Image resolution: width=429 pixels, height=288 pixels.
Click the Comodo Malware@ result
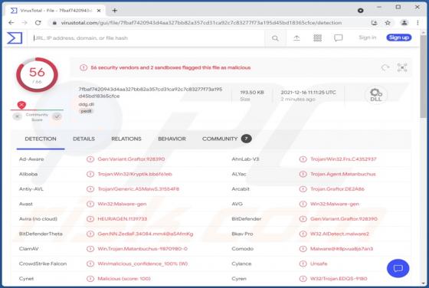click(x=342, y=249)
